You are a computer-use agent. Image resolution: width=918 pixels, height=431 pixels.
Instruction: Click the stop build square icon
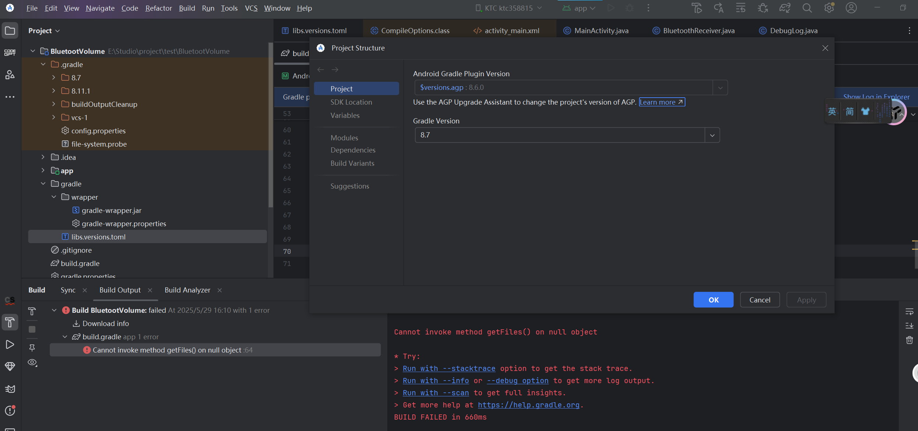(x=32, y=329)
